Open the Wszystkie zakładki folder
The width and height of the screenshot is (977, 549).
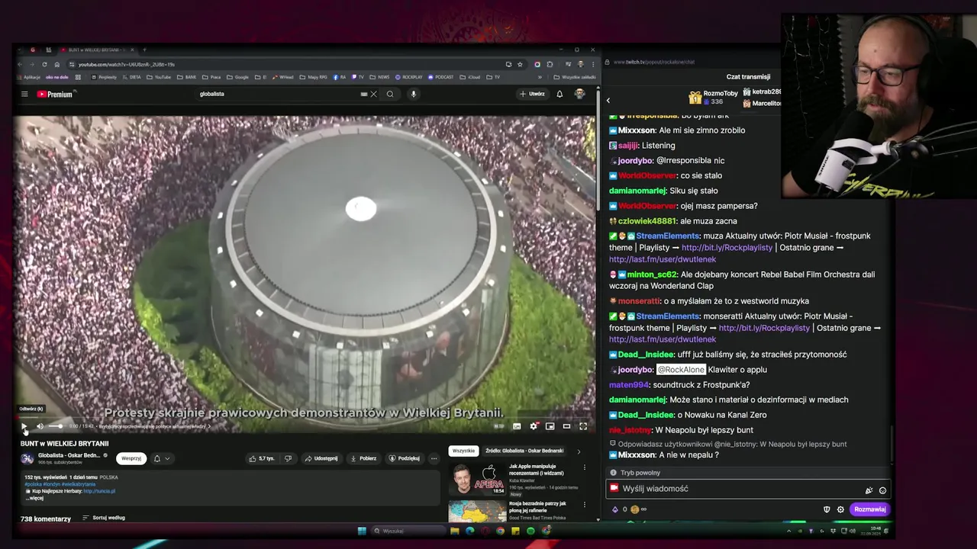575,77
